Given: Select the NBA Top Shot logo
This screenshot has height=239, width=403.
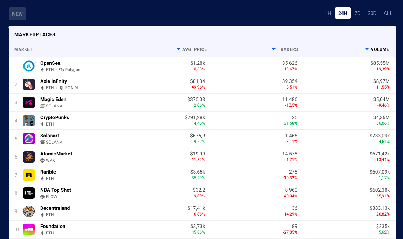Looking at the screenshot, I should (x=29, y=193).
